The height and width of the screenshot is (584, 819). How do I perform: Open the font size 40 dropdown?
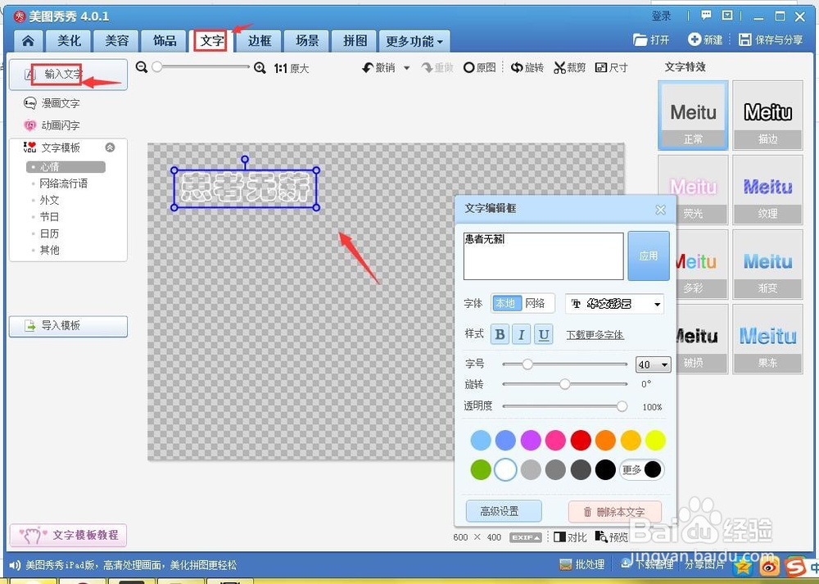(x=653, y=364)
